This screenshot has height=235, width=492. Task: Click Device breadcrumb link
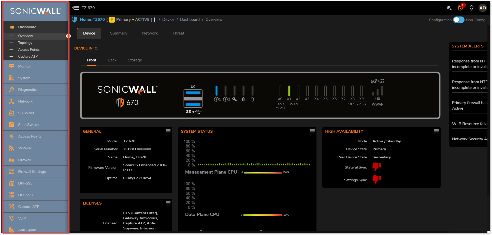coord(168,20)
